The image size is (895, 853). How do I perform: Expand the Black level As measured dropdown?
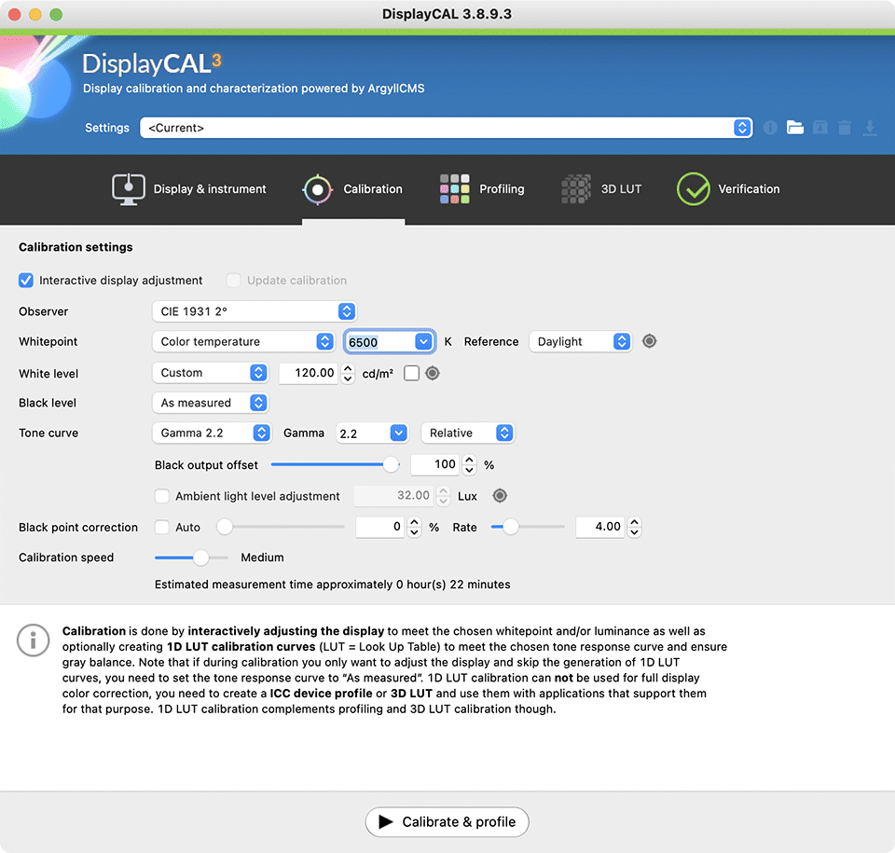(210, 403)
